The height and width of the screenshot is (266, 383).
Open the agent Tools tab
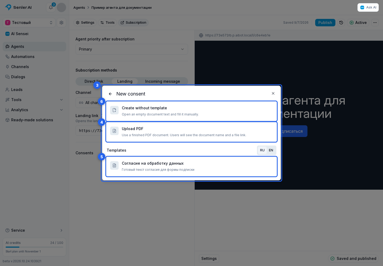pos(107,23)
